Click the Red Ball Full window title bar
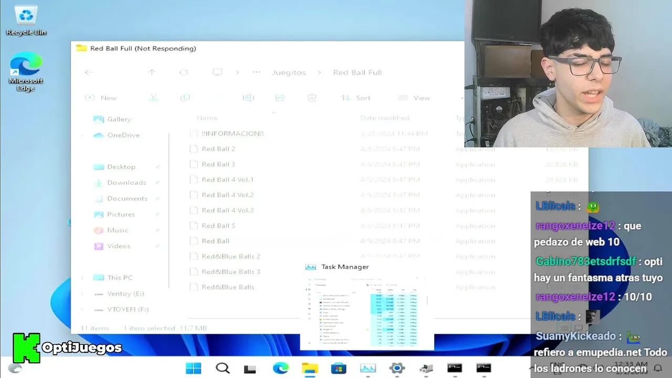This screenshot has height=378, width=672. (x=268, y=48)
